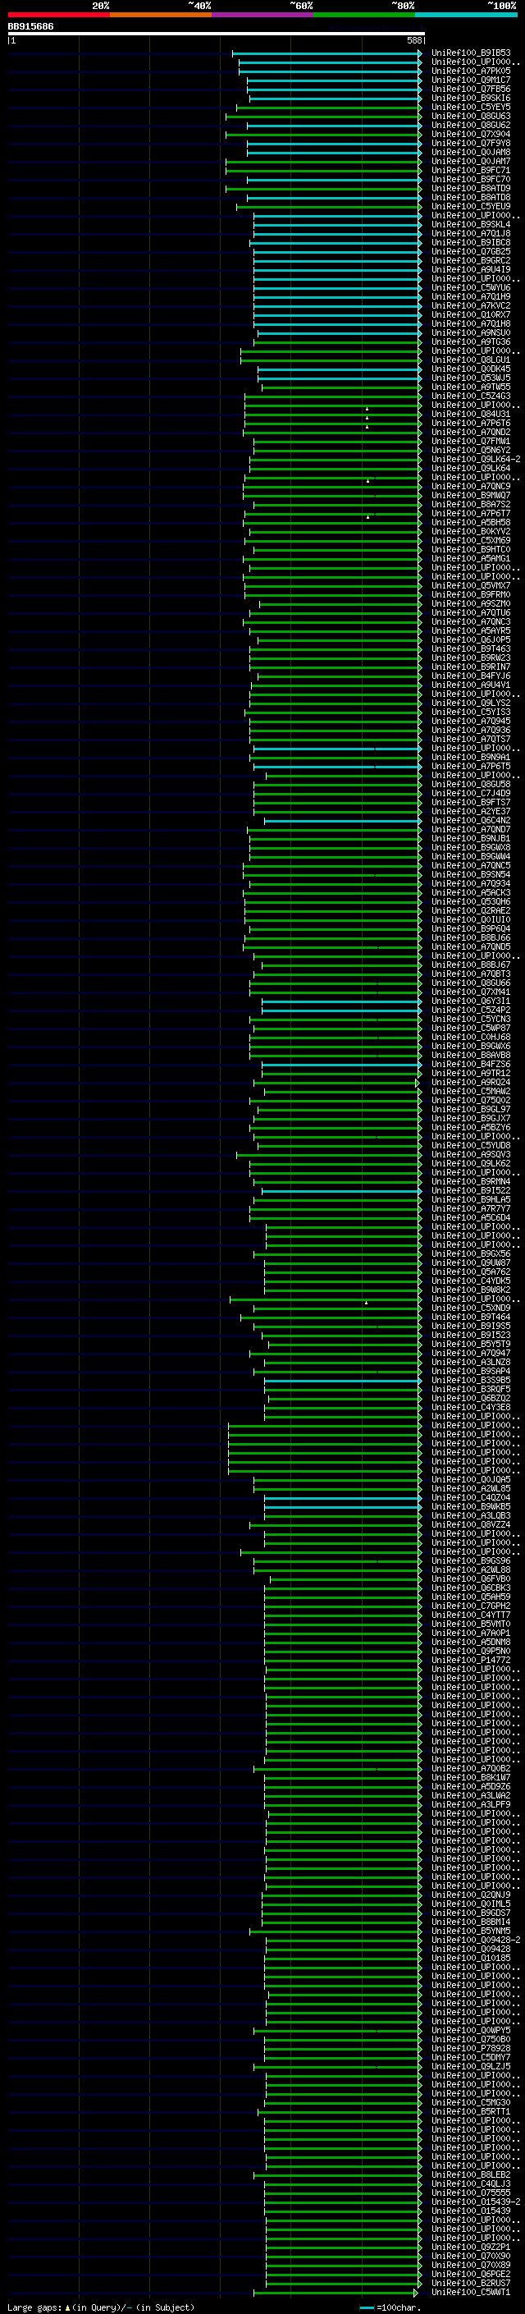Click the UniRef100_Q7X904 label
This screenshot has width=525, height=2314.
471,135
